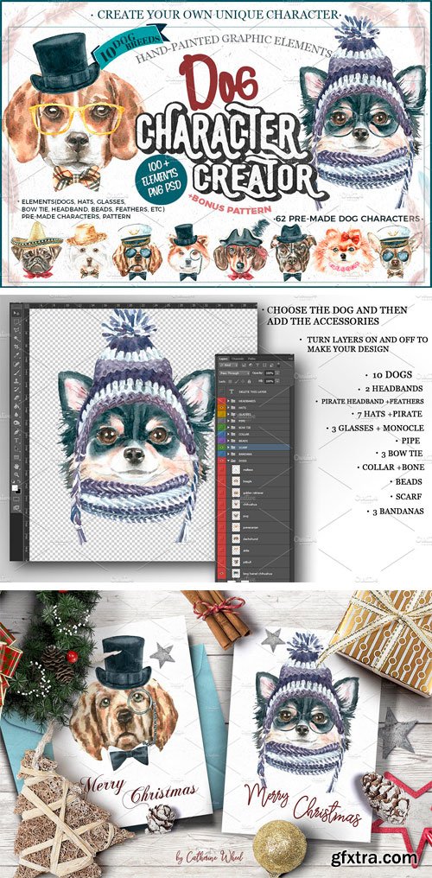Select the Clone Stamp tool
This screenshot has height=878, width=432.
(x=16, y=381)
